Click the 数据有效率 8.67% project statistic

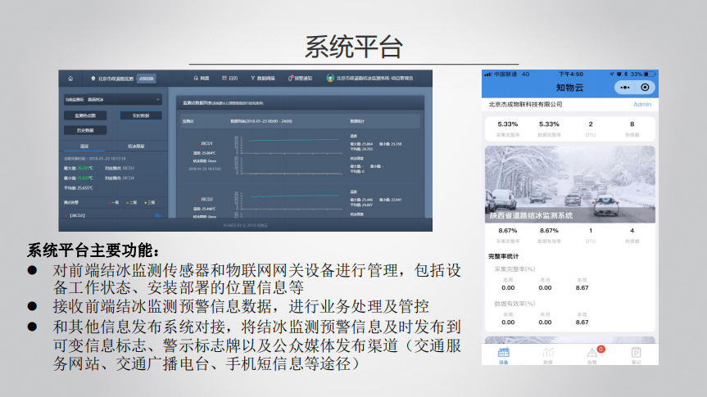pyautogui.click(x=549, y=235)
